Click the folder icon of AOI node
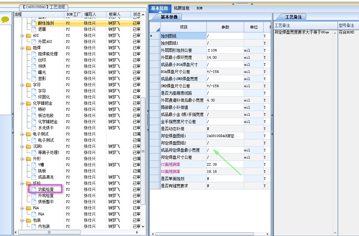The height and width of the screenshot is (236, 359). click(29, 35)
